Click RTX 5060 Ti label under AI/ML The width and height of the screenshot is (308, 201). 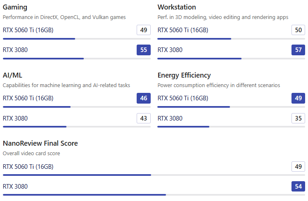pos(28,98)
